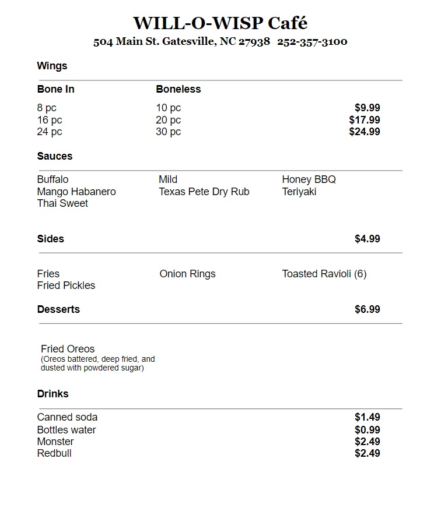Click the phone number 252-357-3100
This screenshot has width=427, height=522.
(312, 42)
